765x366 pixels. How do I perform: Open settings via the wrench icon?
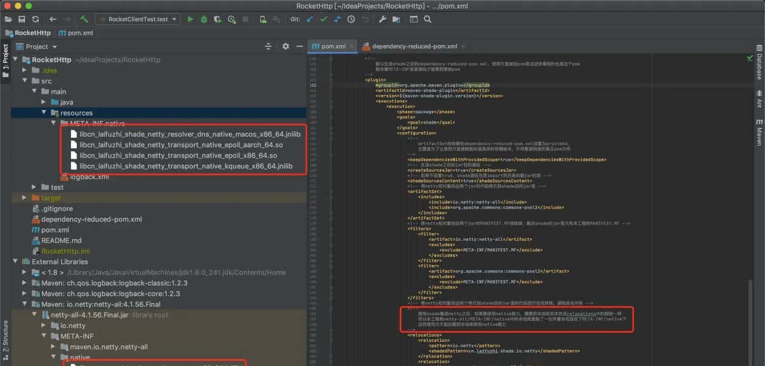pos(382,19)
